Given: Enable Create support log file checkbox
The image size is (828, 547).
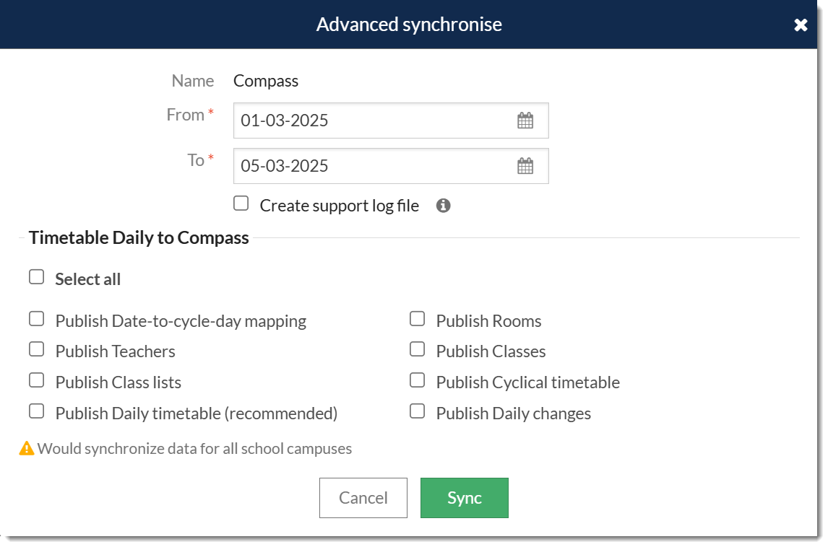Looking at the screenshot, I should pyautogui.click(x=241, y=204).
